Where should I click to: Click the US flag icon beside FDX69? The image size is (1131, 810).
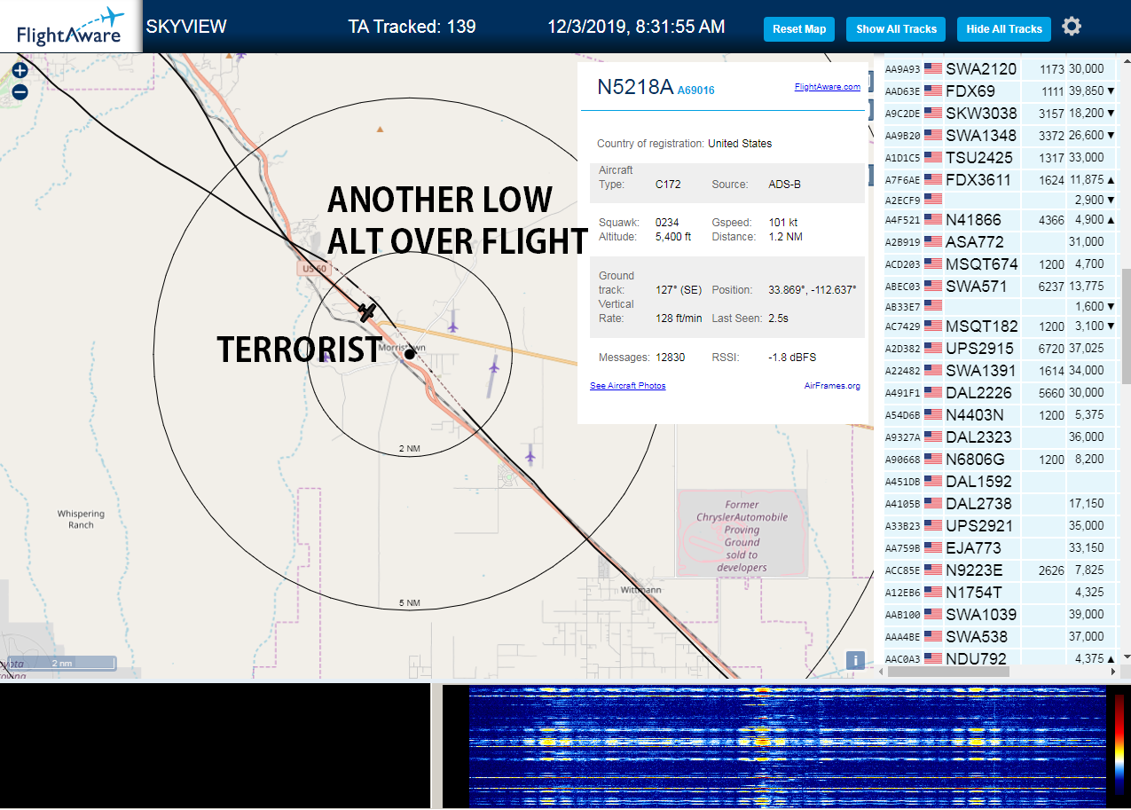click(933, 90)
